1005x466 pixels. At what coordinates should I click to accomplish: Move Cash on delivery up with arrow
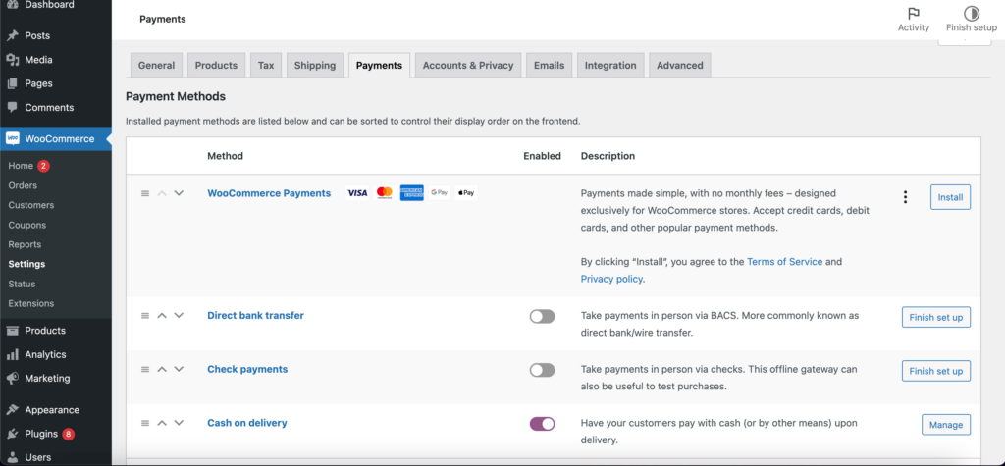click(162, 423)
